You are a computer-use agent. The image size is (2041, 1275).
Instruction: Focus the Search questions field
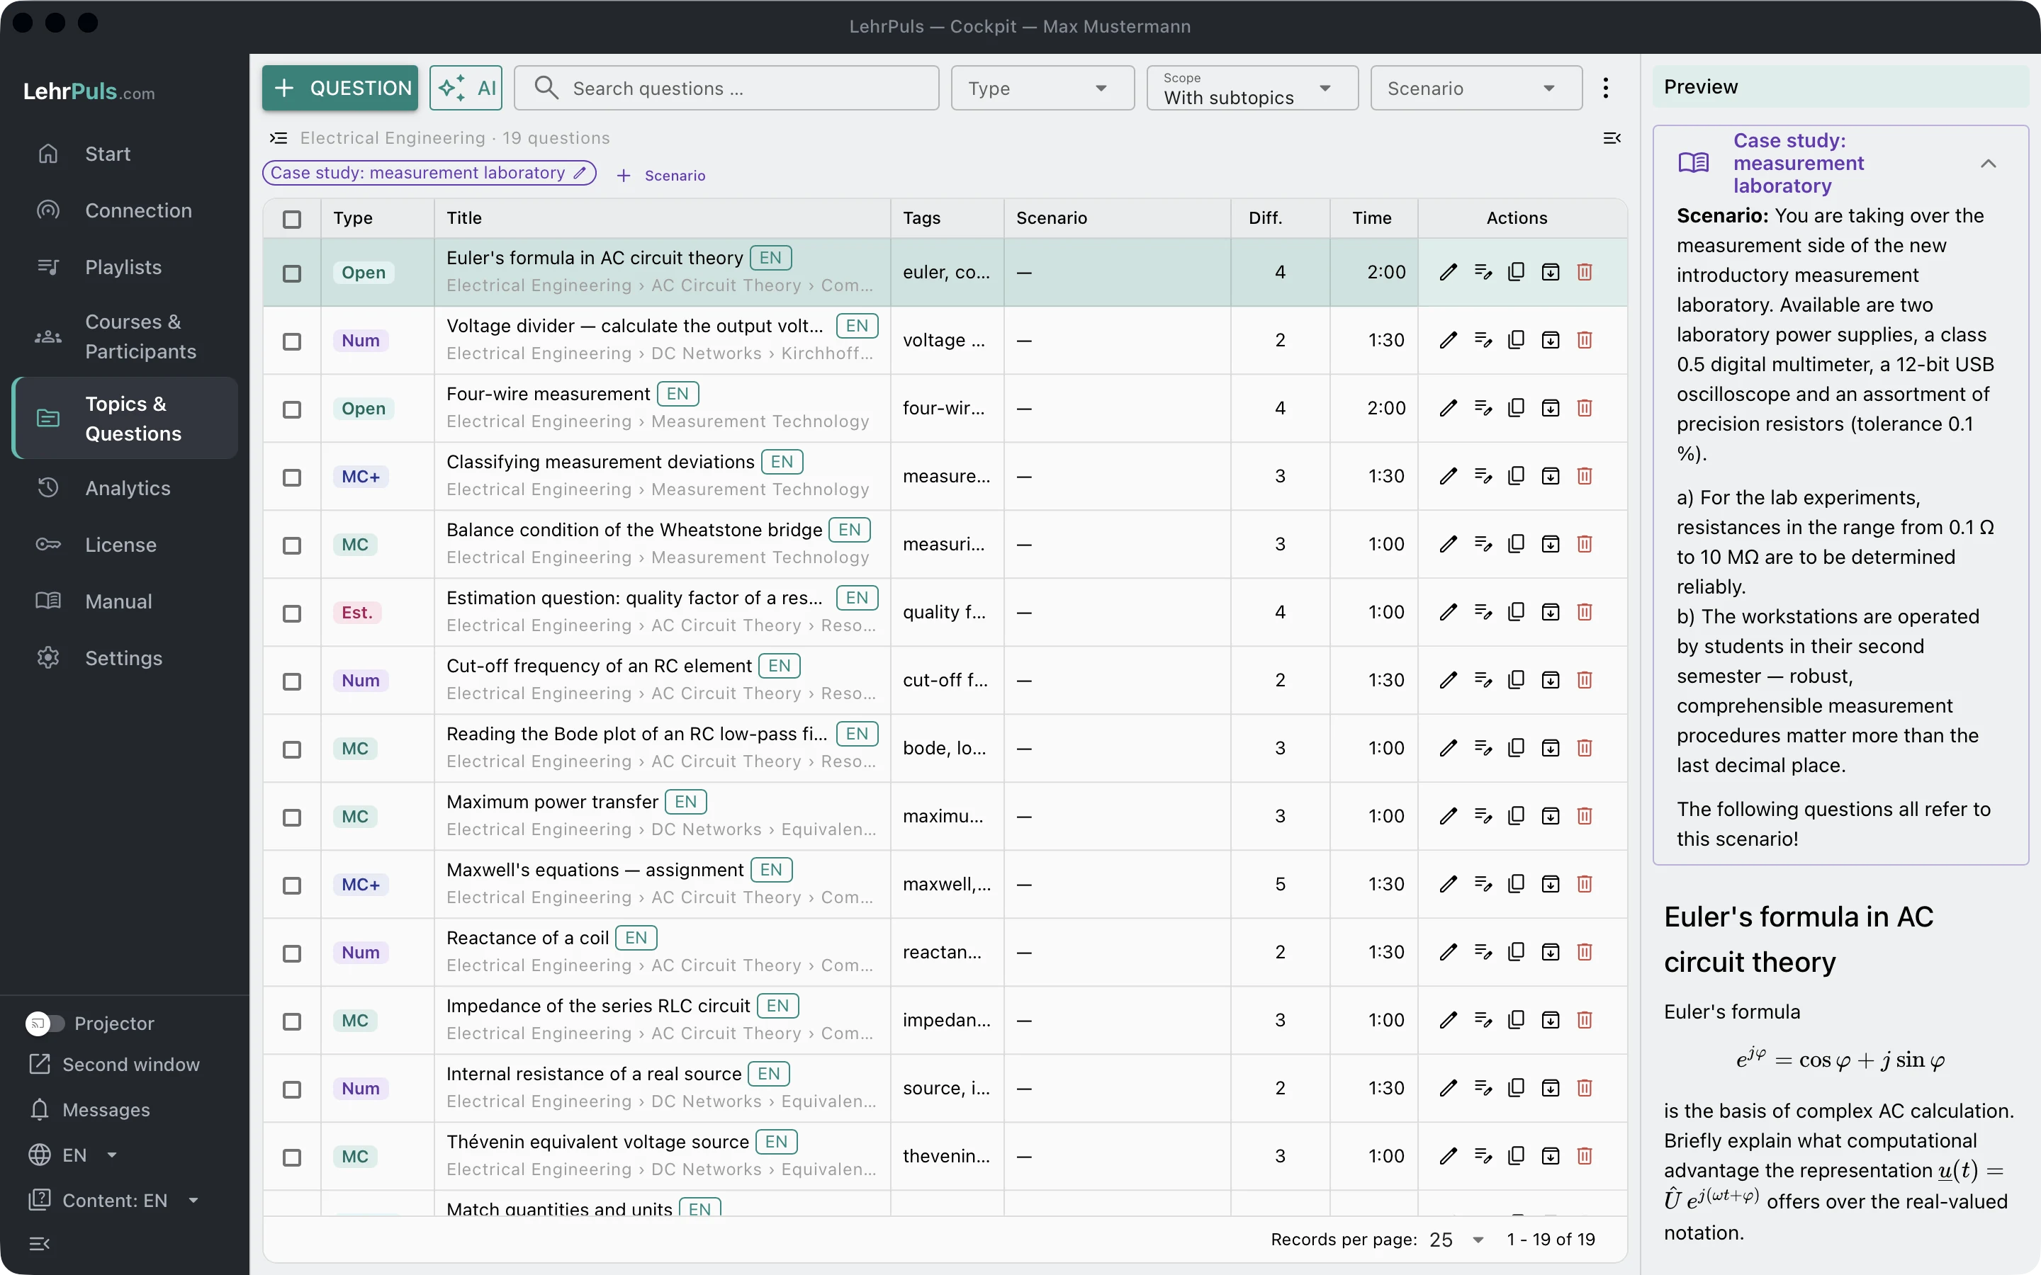726,88
